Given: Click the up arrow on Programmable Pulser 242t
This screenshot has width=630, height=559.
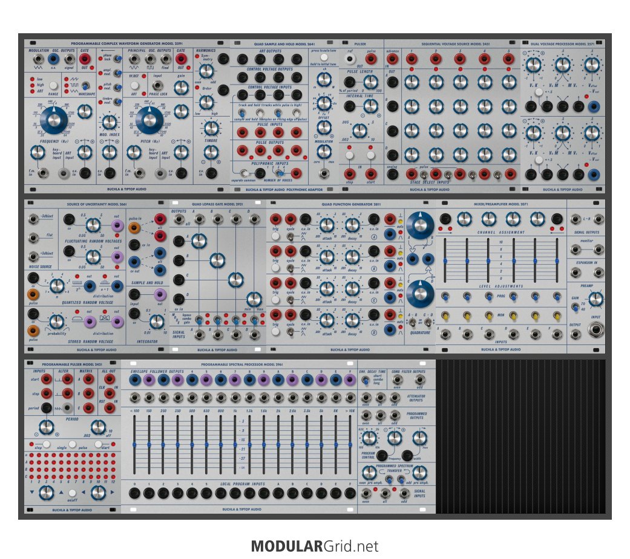Looking at the screenshot, I should (61, 492).
